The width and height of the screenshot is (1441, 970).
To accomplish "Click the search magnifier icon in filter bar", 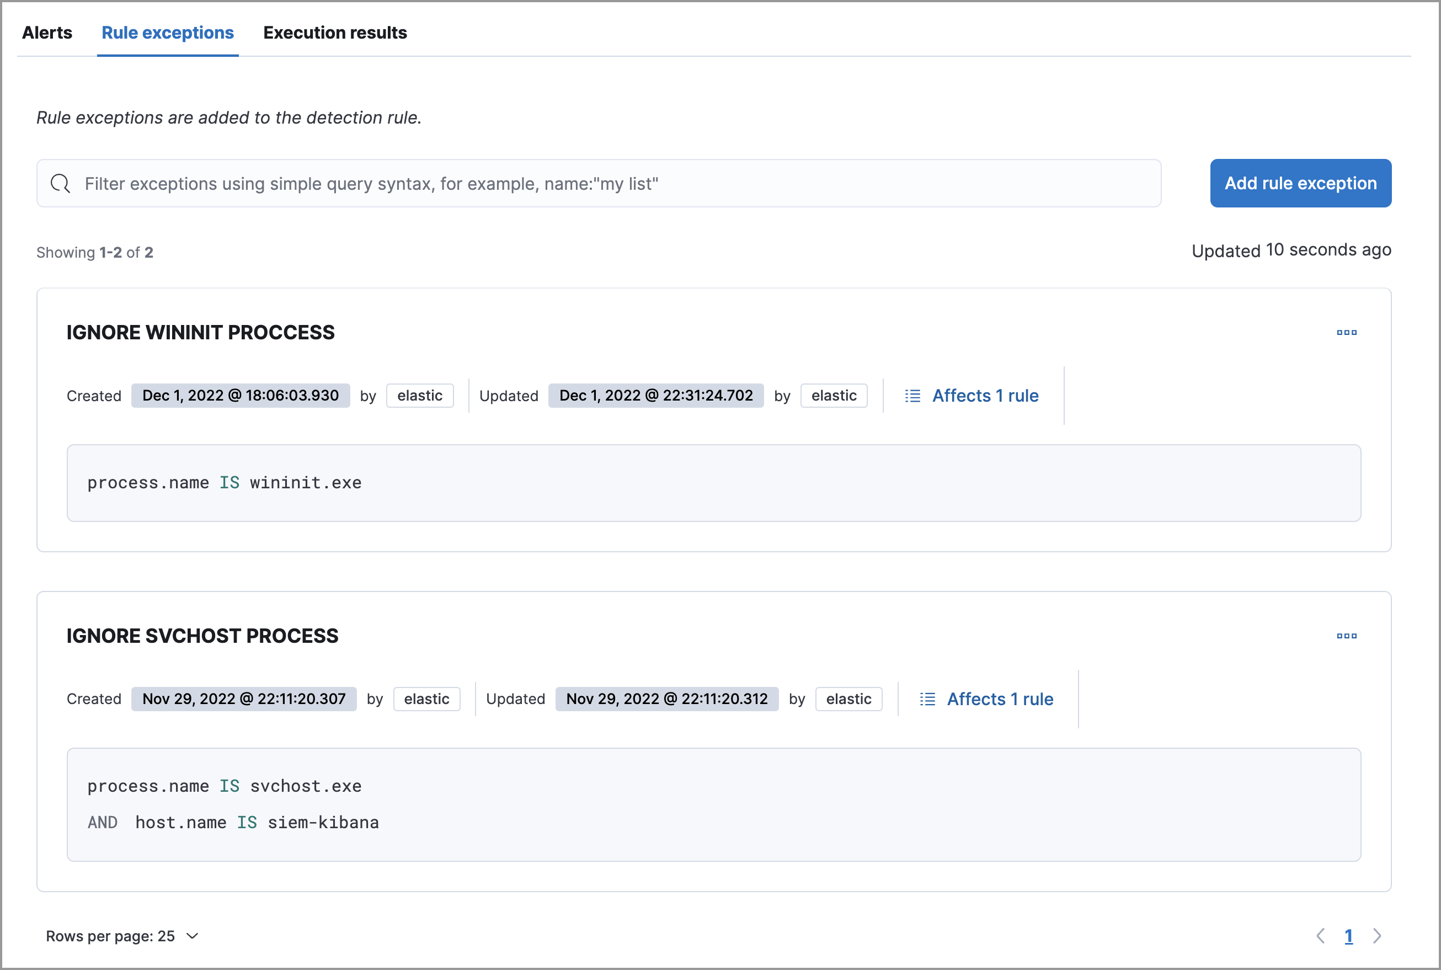I will [60, 183].
